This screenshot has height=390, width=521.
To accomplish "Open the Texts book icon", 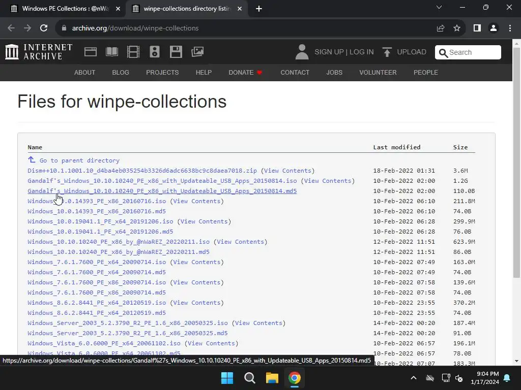I will coord(111,52).
